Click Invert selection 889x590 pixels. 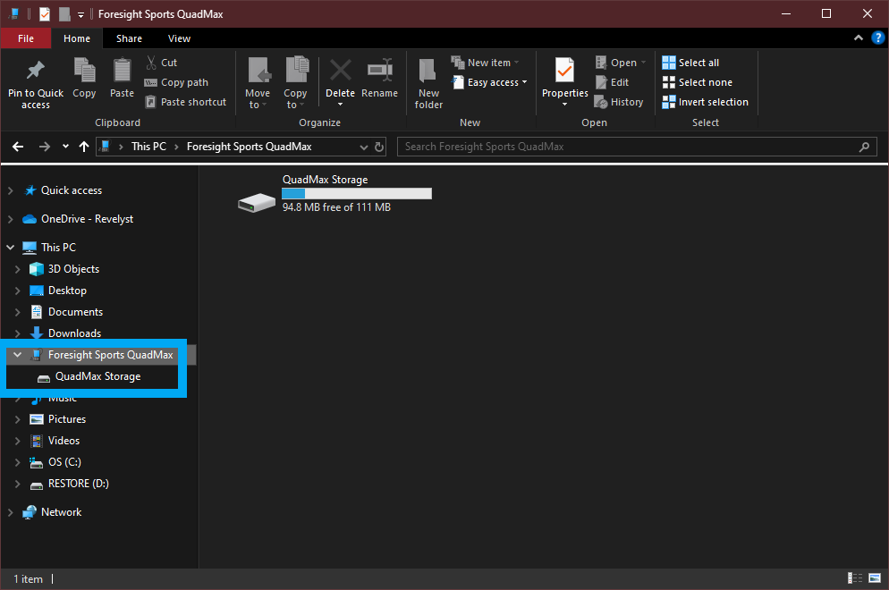point(706,102)
